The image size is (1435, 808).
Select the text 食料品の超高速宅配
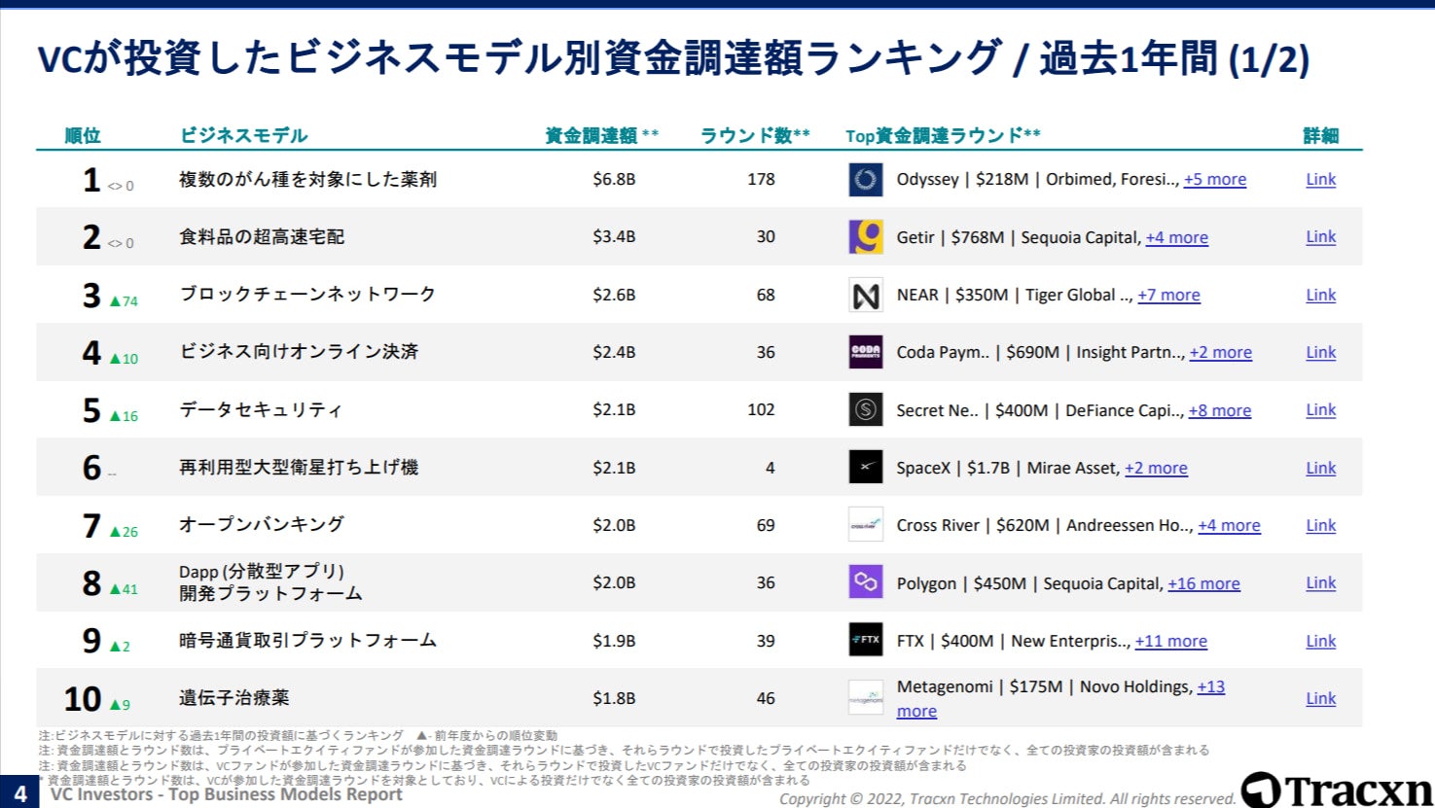pyautogui.click(x=262, y=236)
